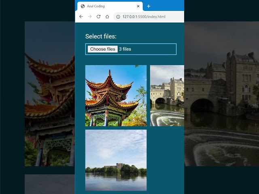
Task: Click the Choose files button
Action: (x=102, y=49)
